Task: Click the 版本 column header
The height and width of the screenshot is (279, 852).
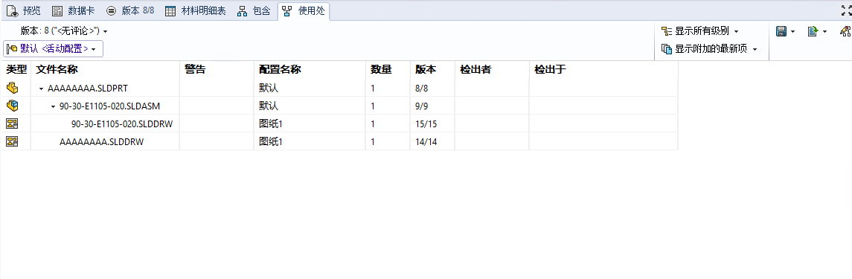Action: coord(432,69)
